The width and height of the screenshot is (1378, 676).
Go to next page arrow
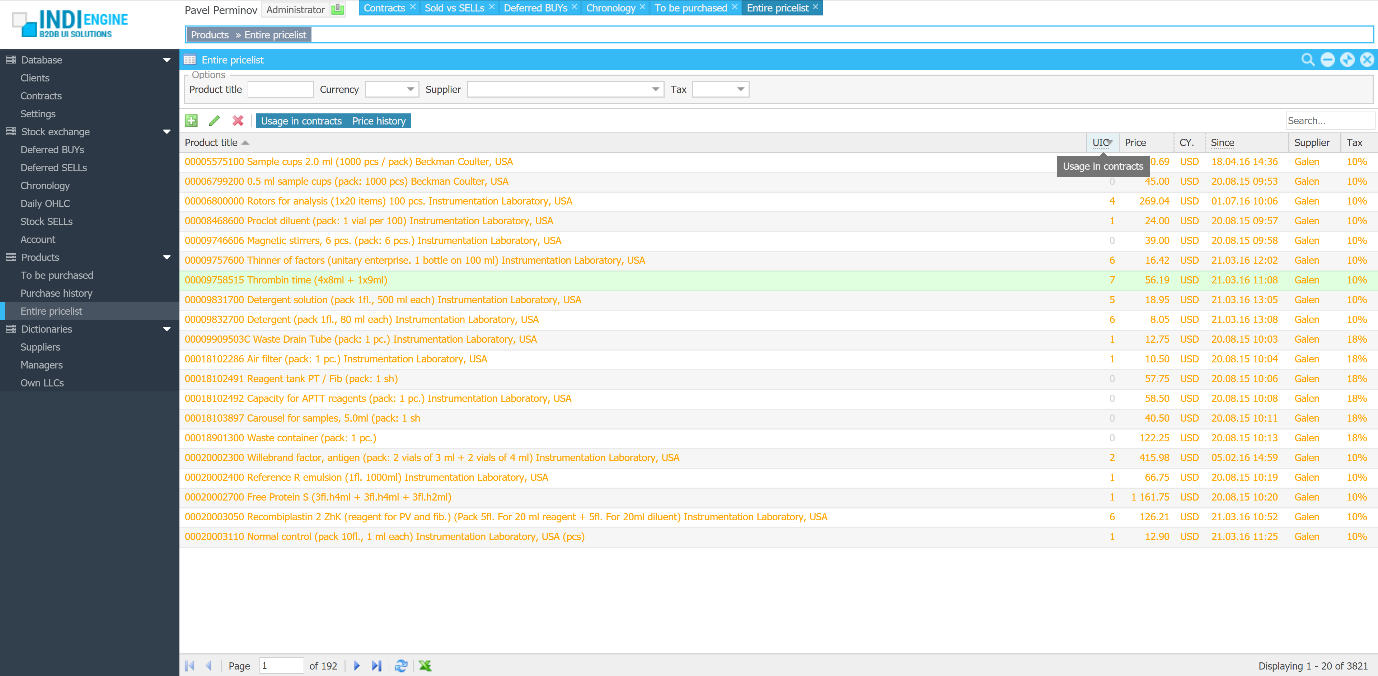[357, 665]
